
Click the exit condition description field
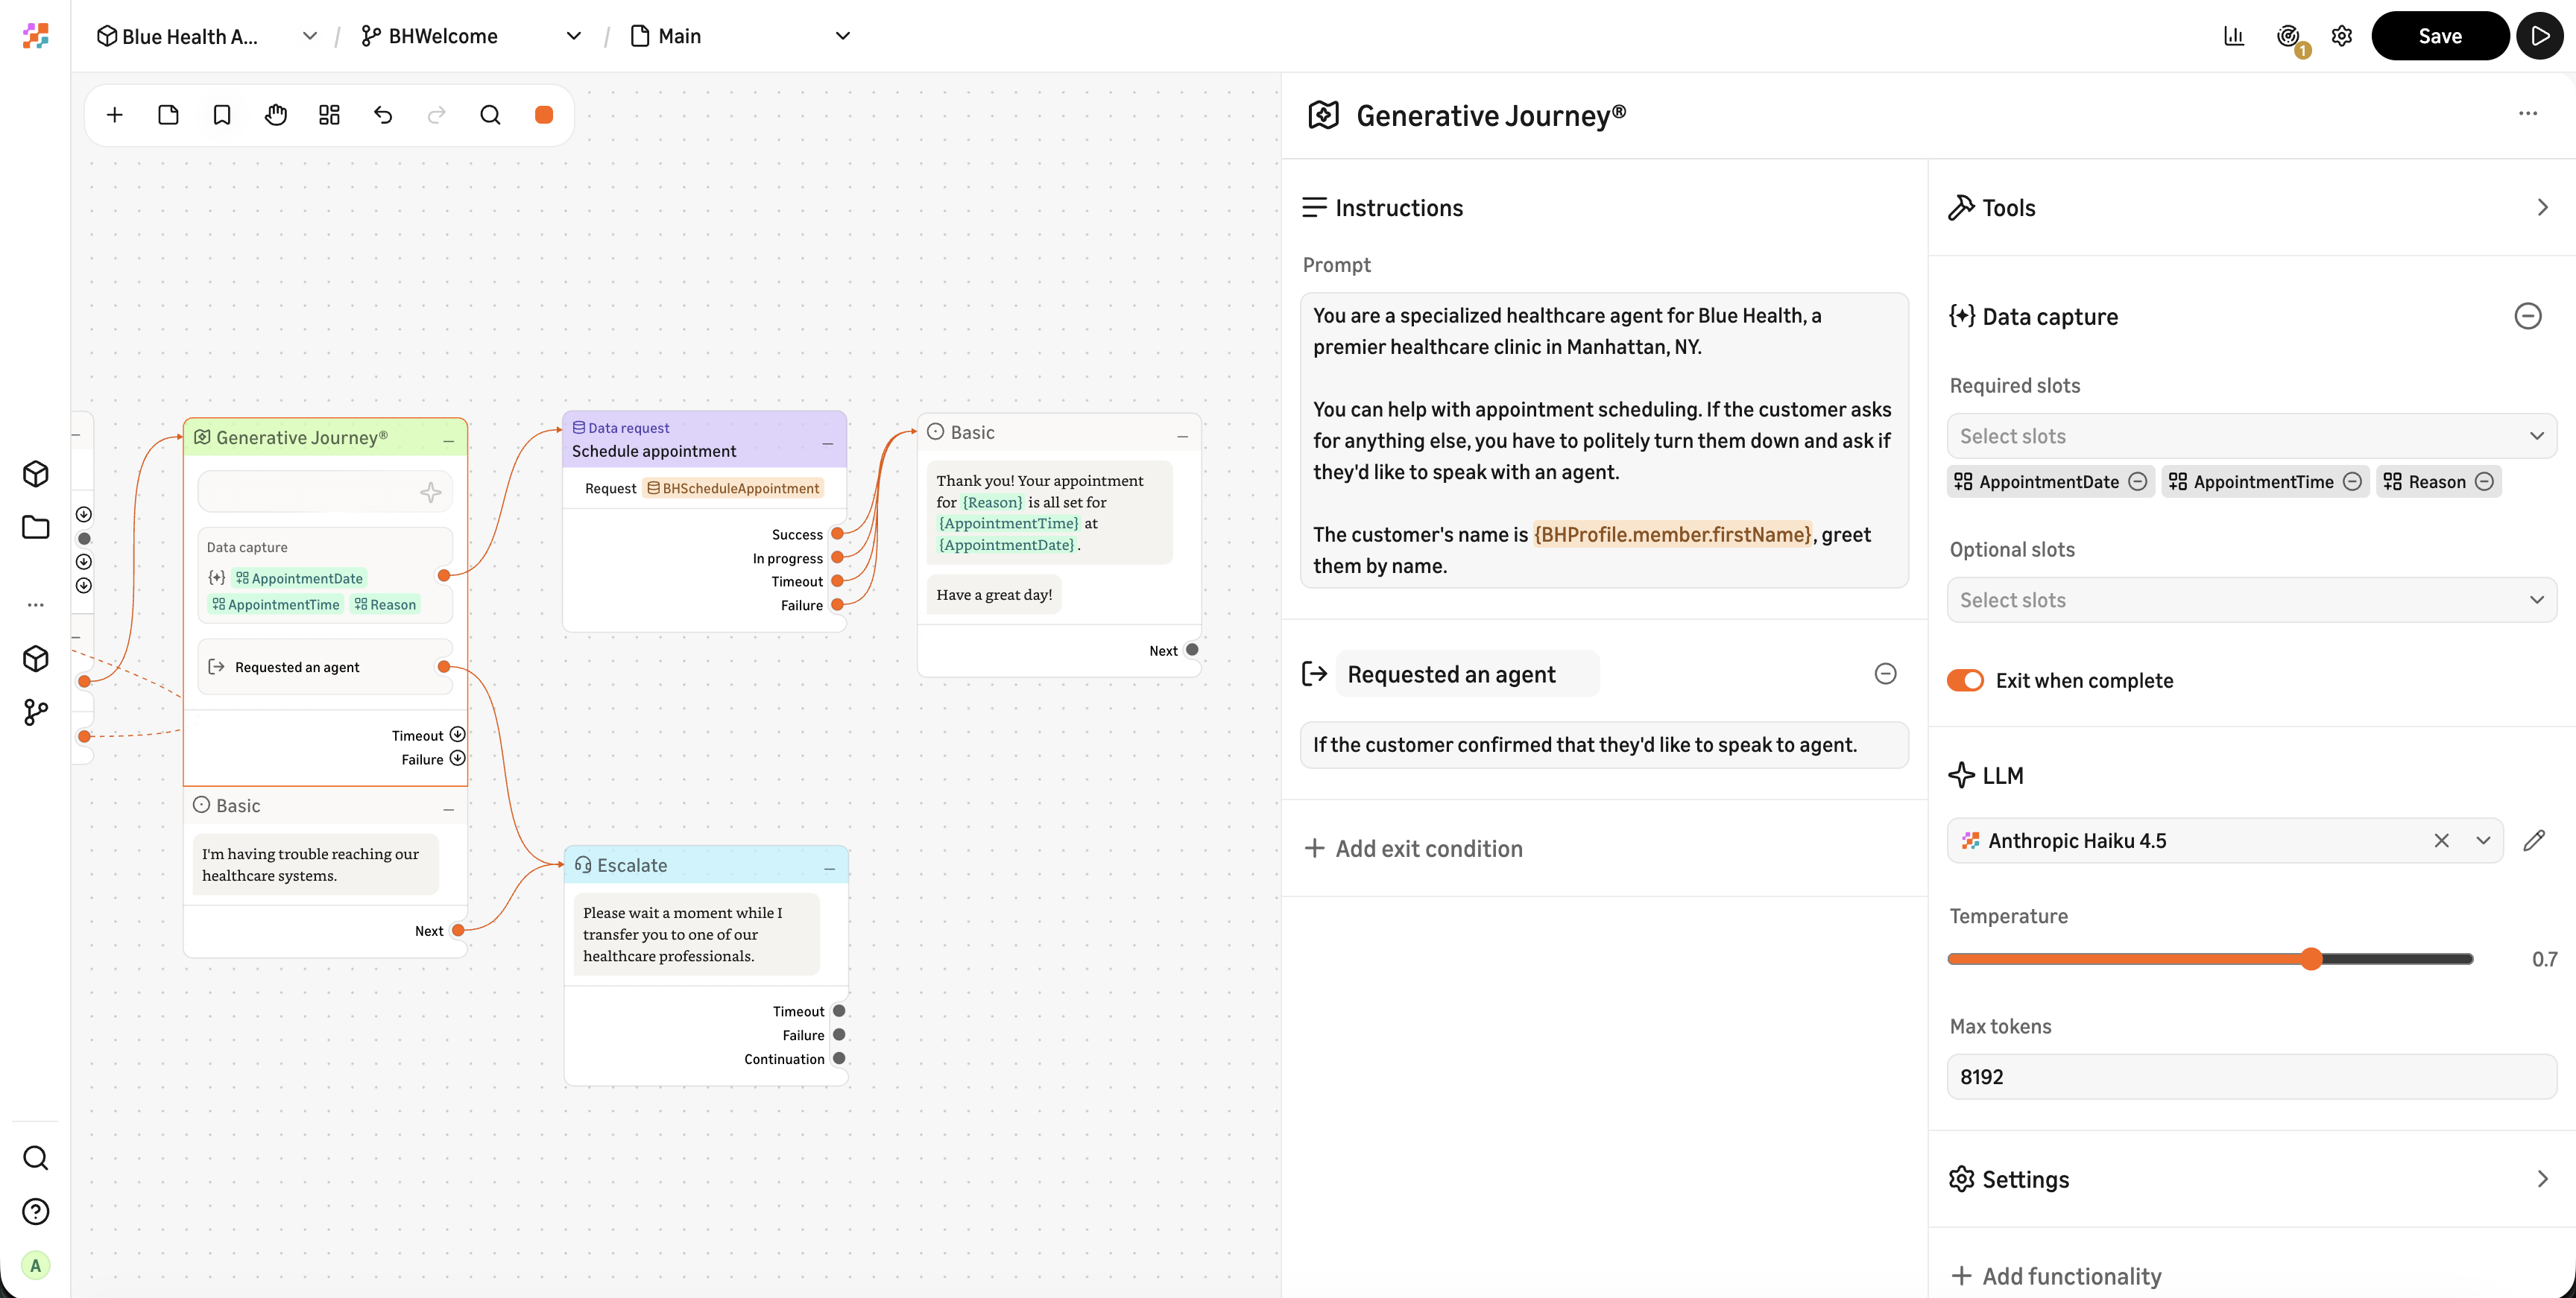tap(1604, 745)
